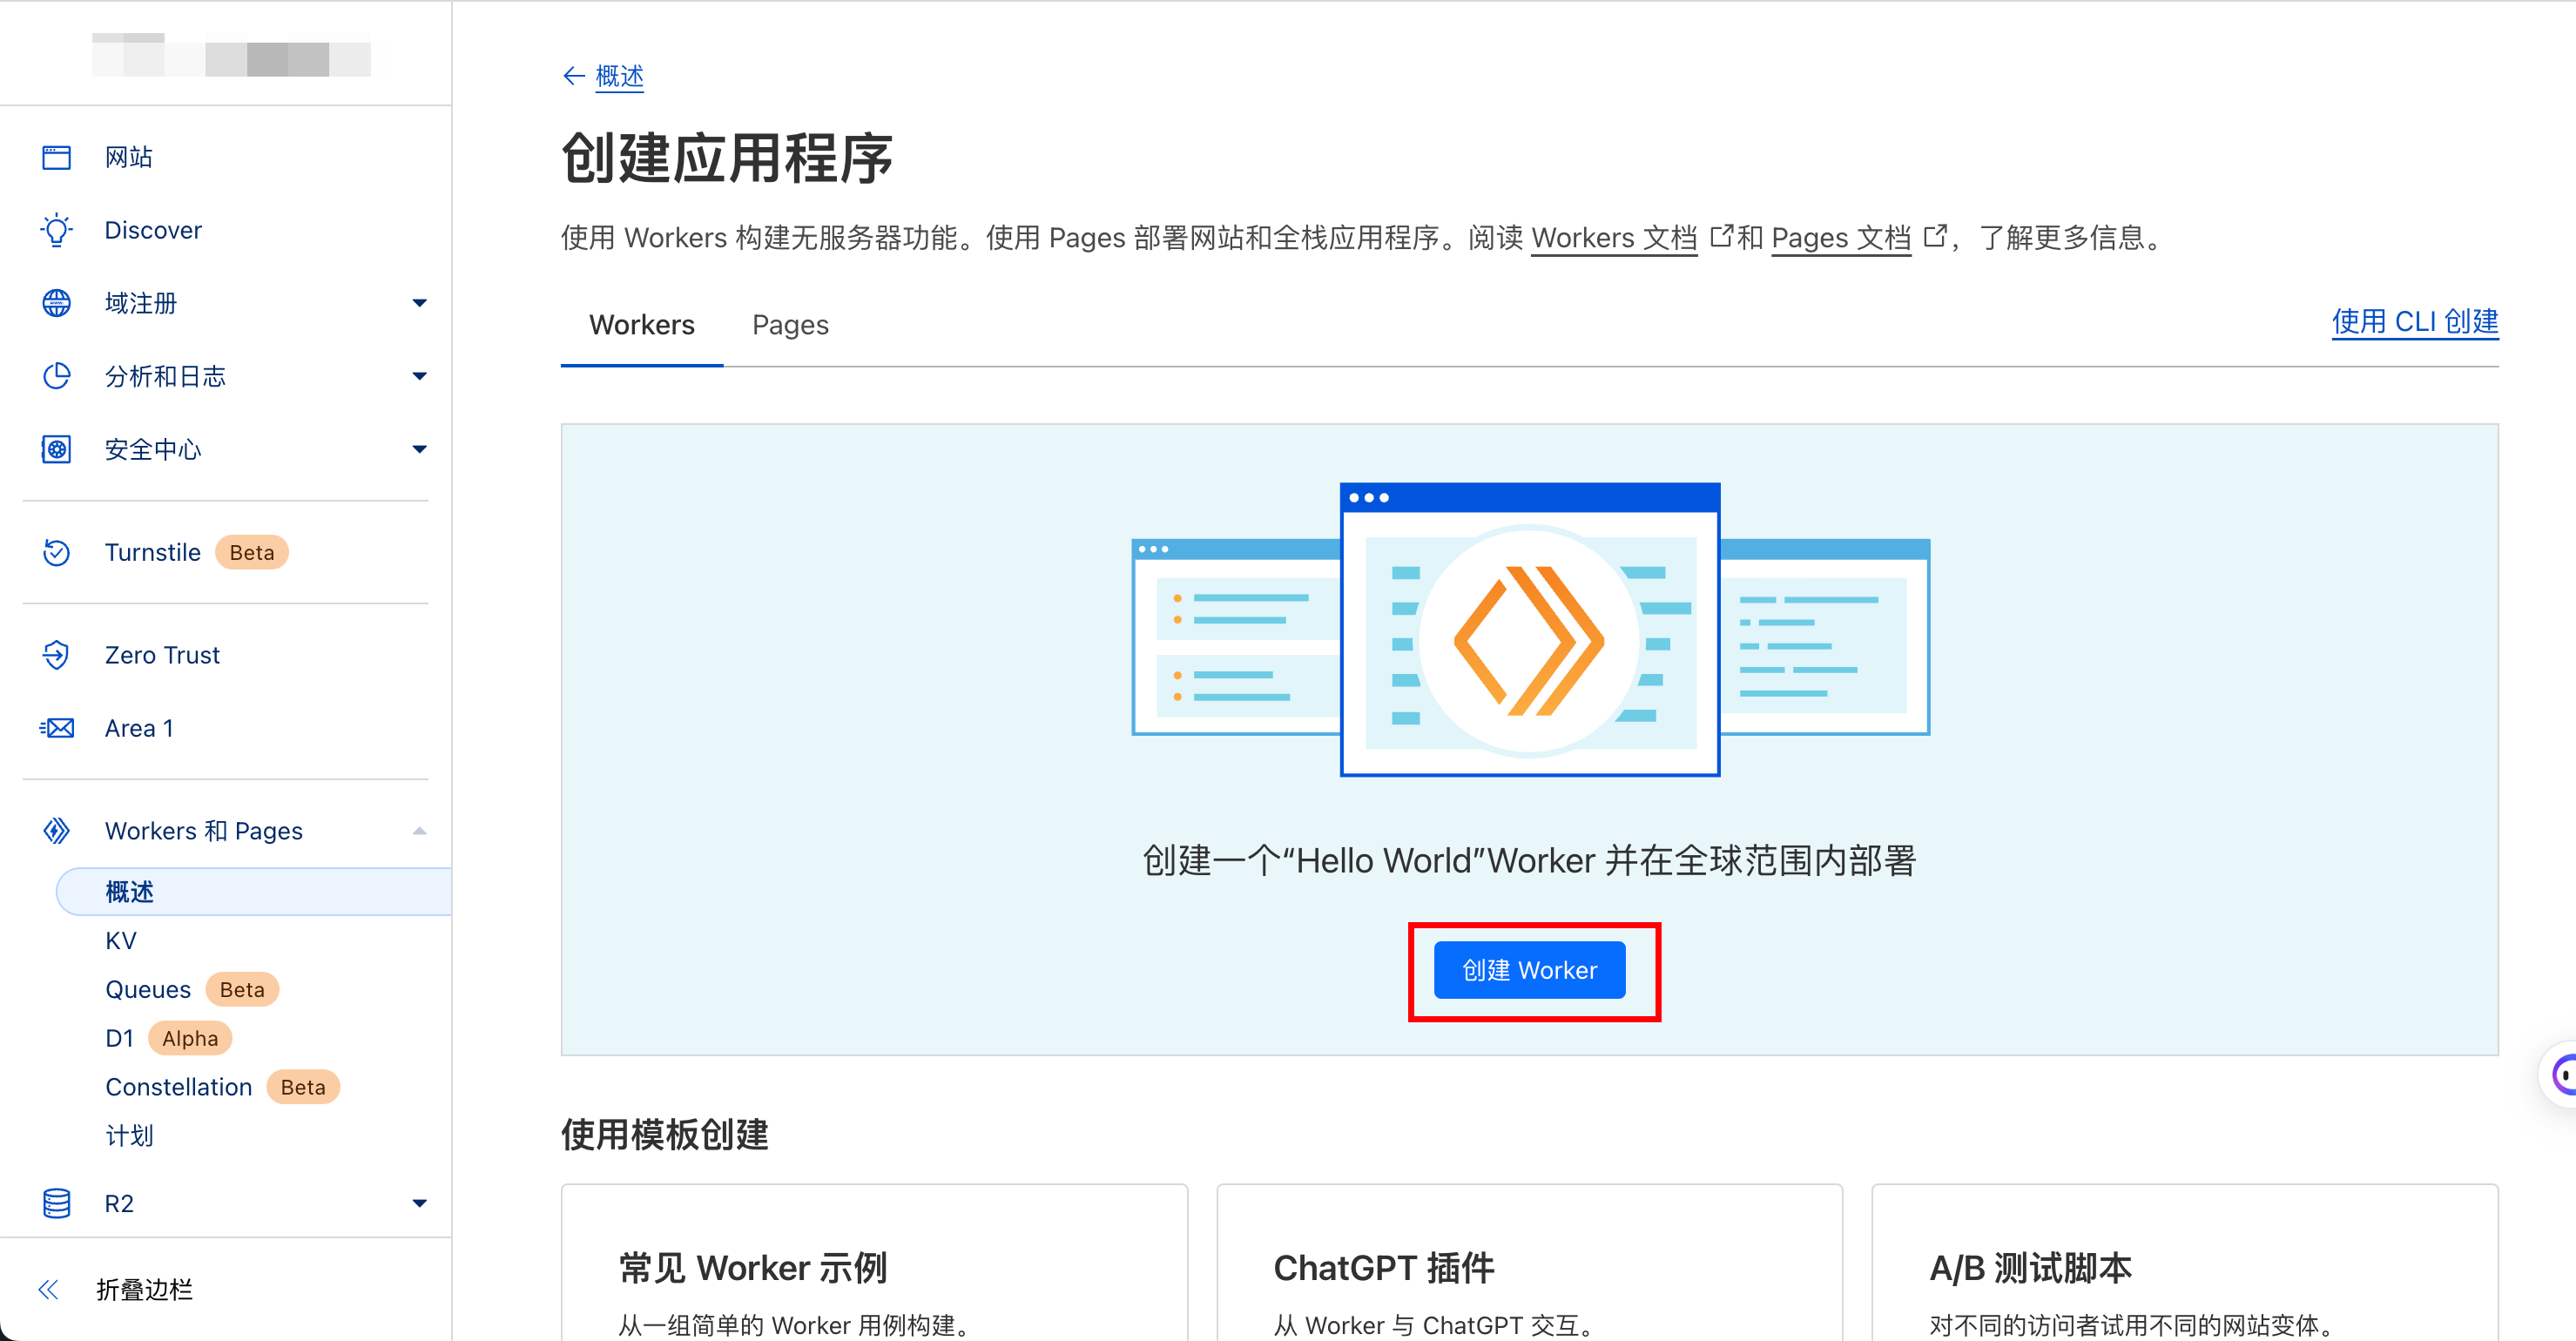Screen dimensions: 2576x1341
Task: Expand the R2 dropdown arrow
Action: [x=420, y=1203]
